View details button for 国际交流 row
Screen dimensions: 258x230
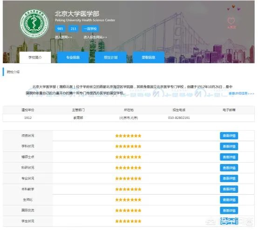tap(229, 210)
